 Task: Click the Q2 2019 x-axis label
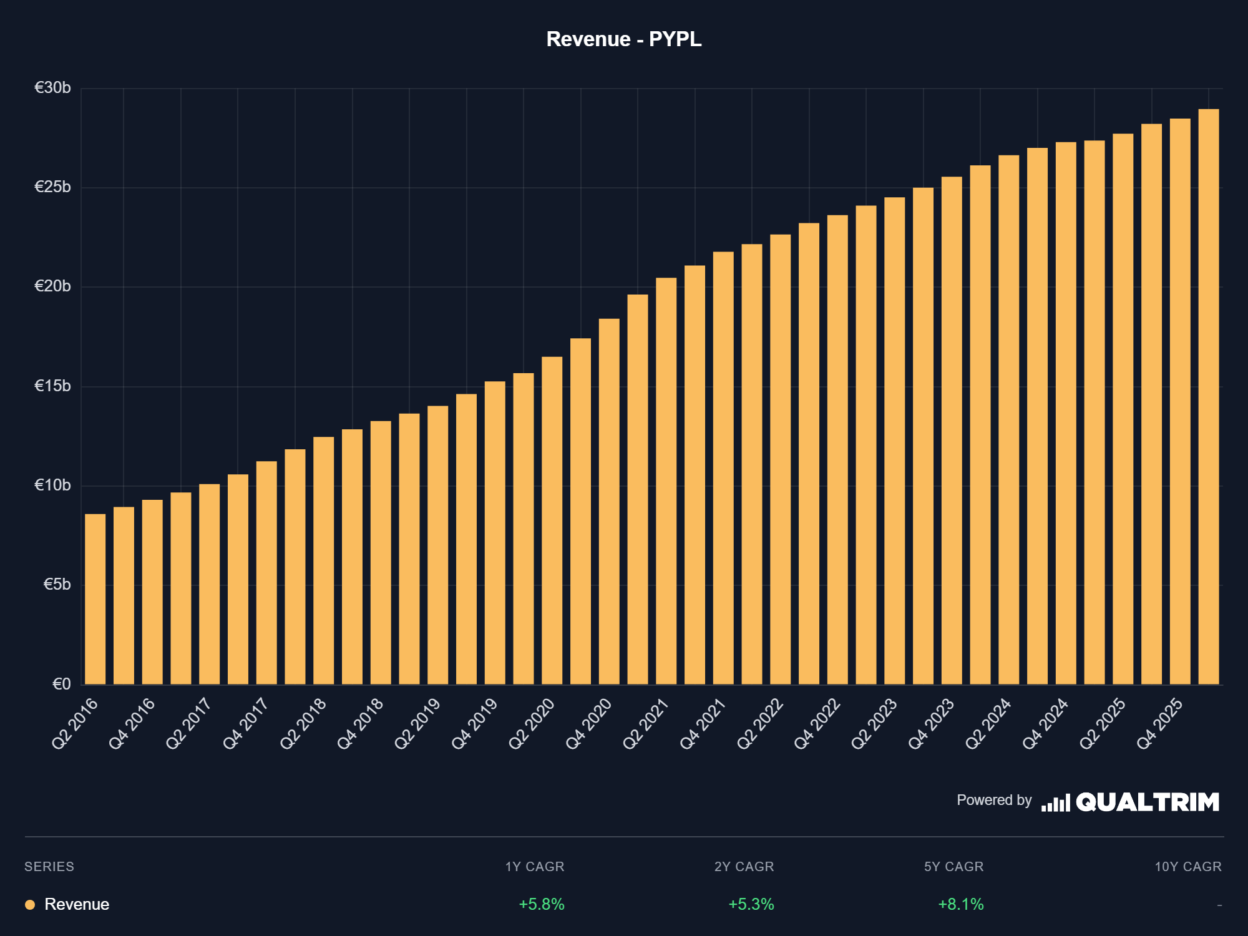coord(417,723)
